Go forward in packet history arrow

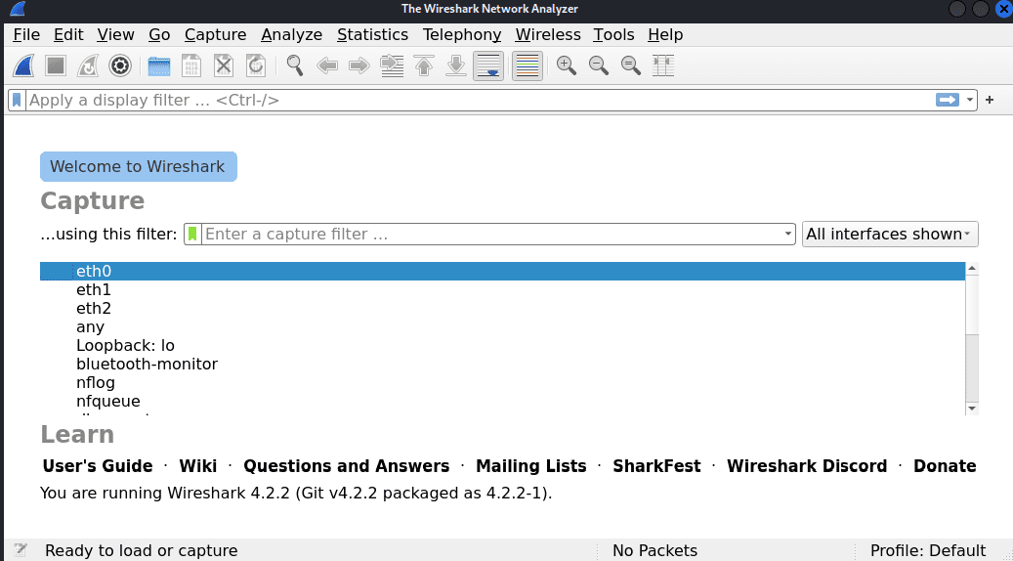tap(359, 65)
